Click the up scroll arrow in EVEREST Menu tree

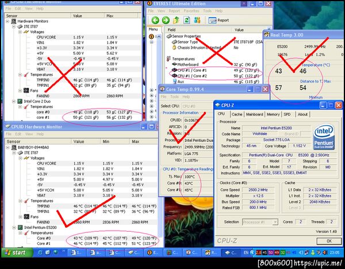tap(159, 37)
